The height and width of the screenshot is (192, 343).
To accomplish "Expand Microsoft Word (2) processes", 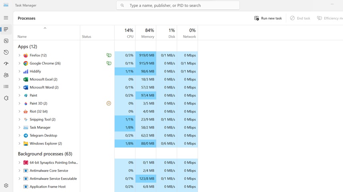I will tap(19, 87).
